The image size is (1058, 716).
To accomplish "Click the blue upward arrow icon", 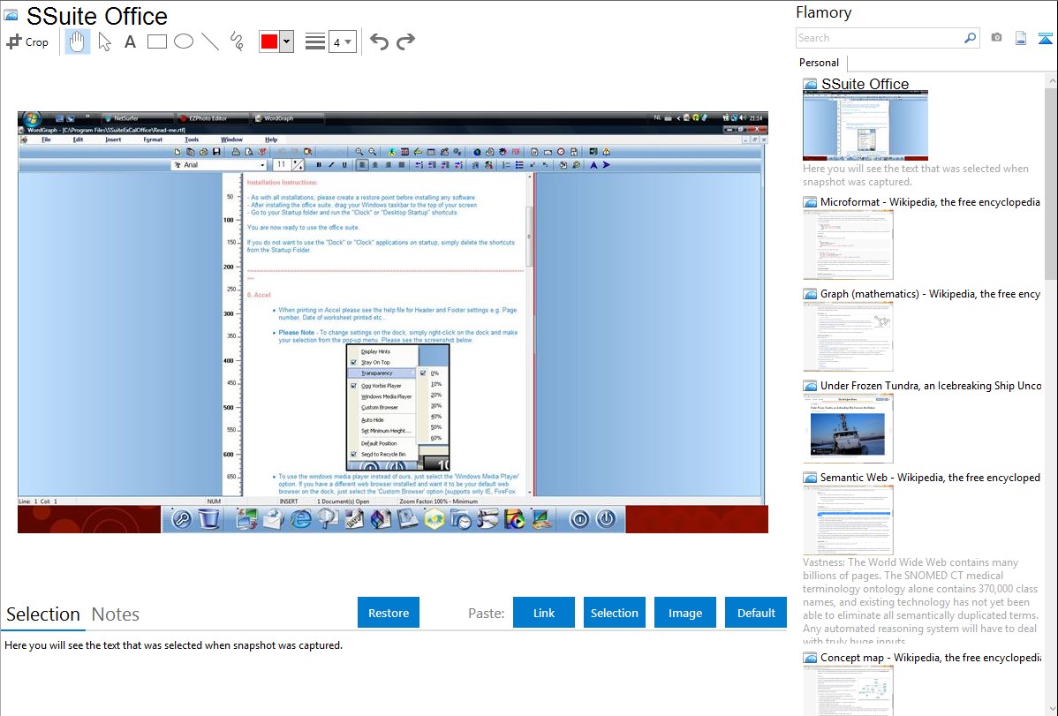I will [1045, 38].
